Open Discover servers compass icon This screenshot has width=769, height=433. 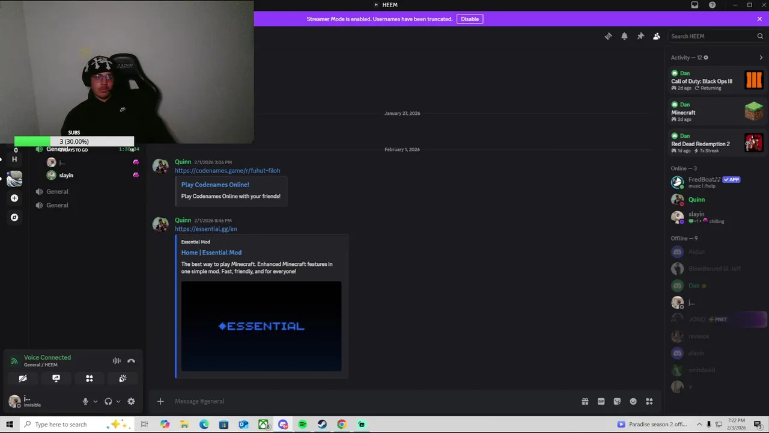14,217
